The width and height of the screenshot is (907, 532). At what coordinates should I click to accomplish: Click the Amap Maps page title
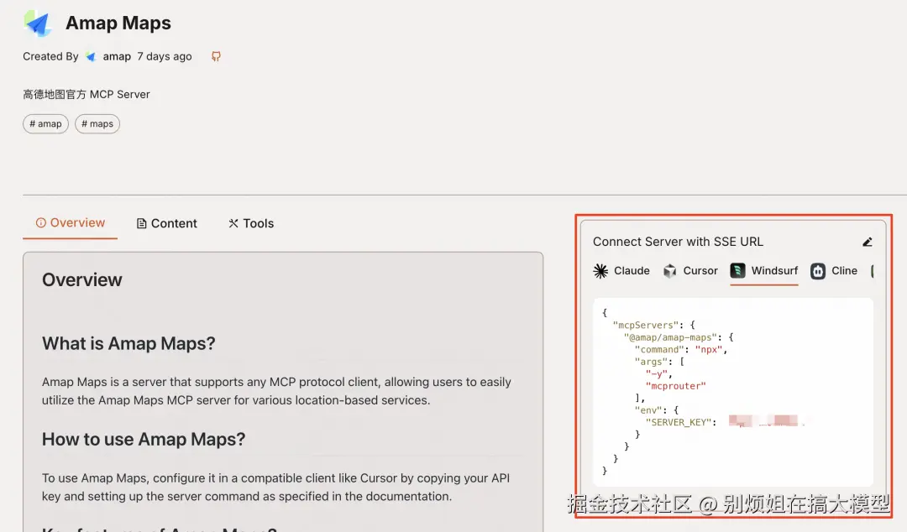[x=118, y=23]
